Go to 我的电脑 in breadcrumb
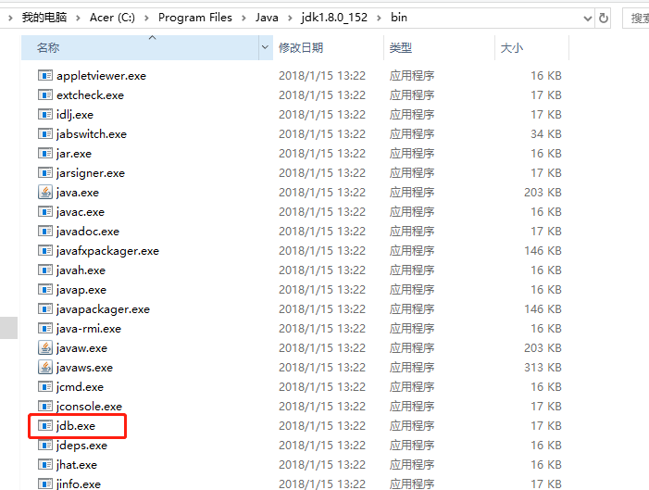Screen dimensions: 649x490 pos(44,18)
